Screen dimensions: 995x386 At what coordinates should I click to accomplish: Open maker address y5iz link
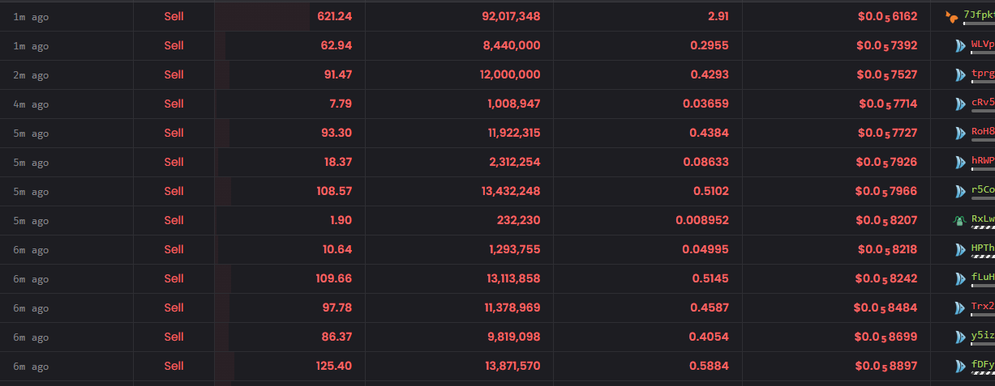983,336
